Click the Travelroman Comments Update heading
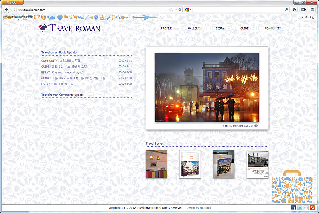Image resolution: width=319 pixels, height=213 pixels. pos(62,95)
